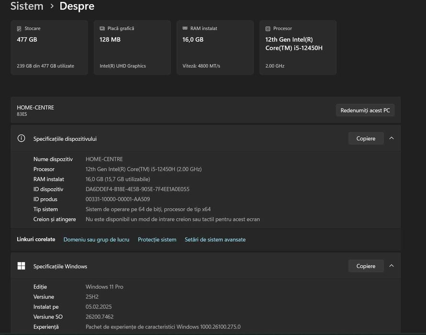Click the Linkuri corelate label
This screenshot has height=335, width=426.
click(36, 239)
